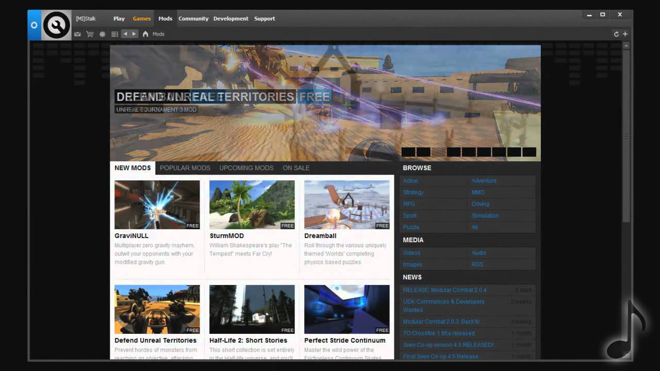The image size is (660, 371).
Task: Browse All categories link
Action: click(x=475, y=227)
